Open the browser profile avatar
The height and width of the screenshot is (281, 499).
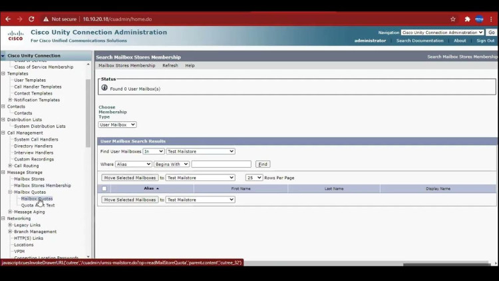[x=479, y=19]
